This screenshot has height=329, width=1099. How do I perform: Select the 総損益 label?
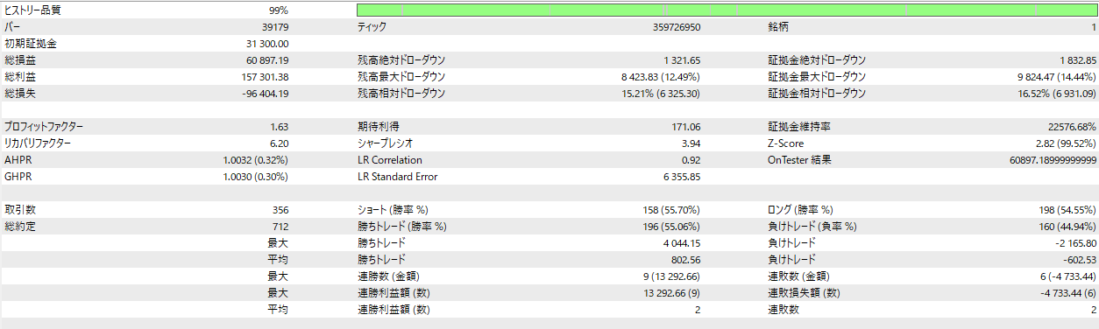pyautogui.click(x=20, y=60)
